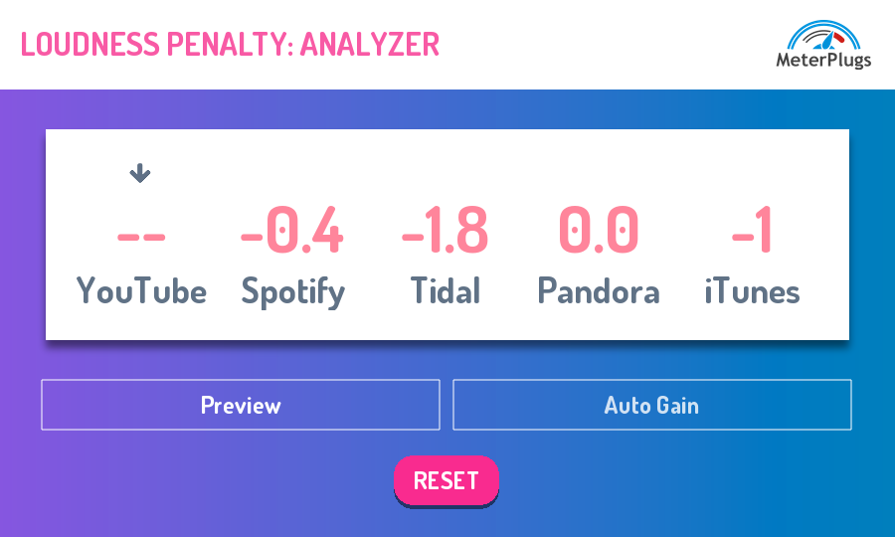895x537 pixels.
Task: Click the down arrow above YouTube
Action: pos(140,173)
